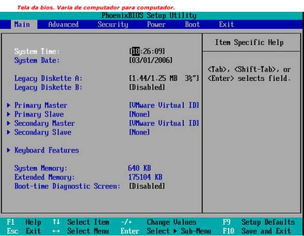Open the Primary Slave submenu label
The width and height of the screenshot is (304, 236).
coord(39,114)
